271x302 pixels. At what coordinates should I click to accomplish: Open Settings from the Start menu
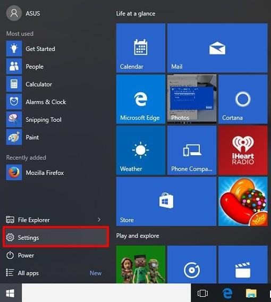(x=56, y=237)
